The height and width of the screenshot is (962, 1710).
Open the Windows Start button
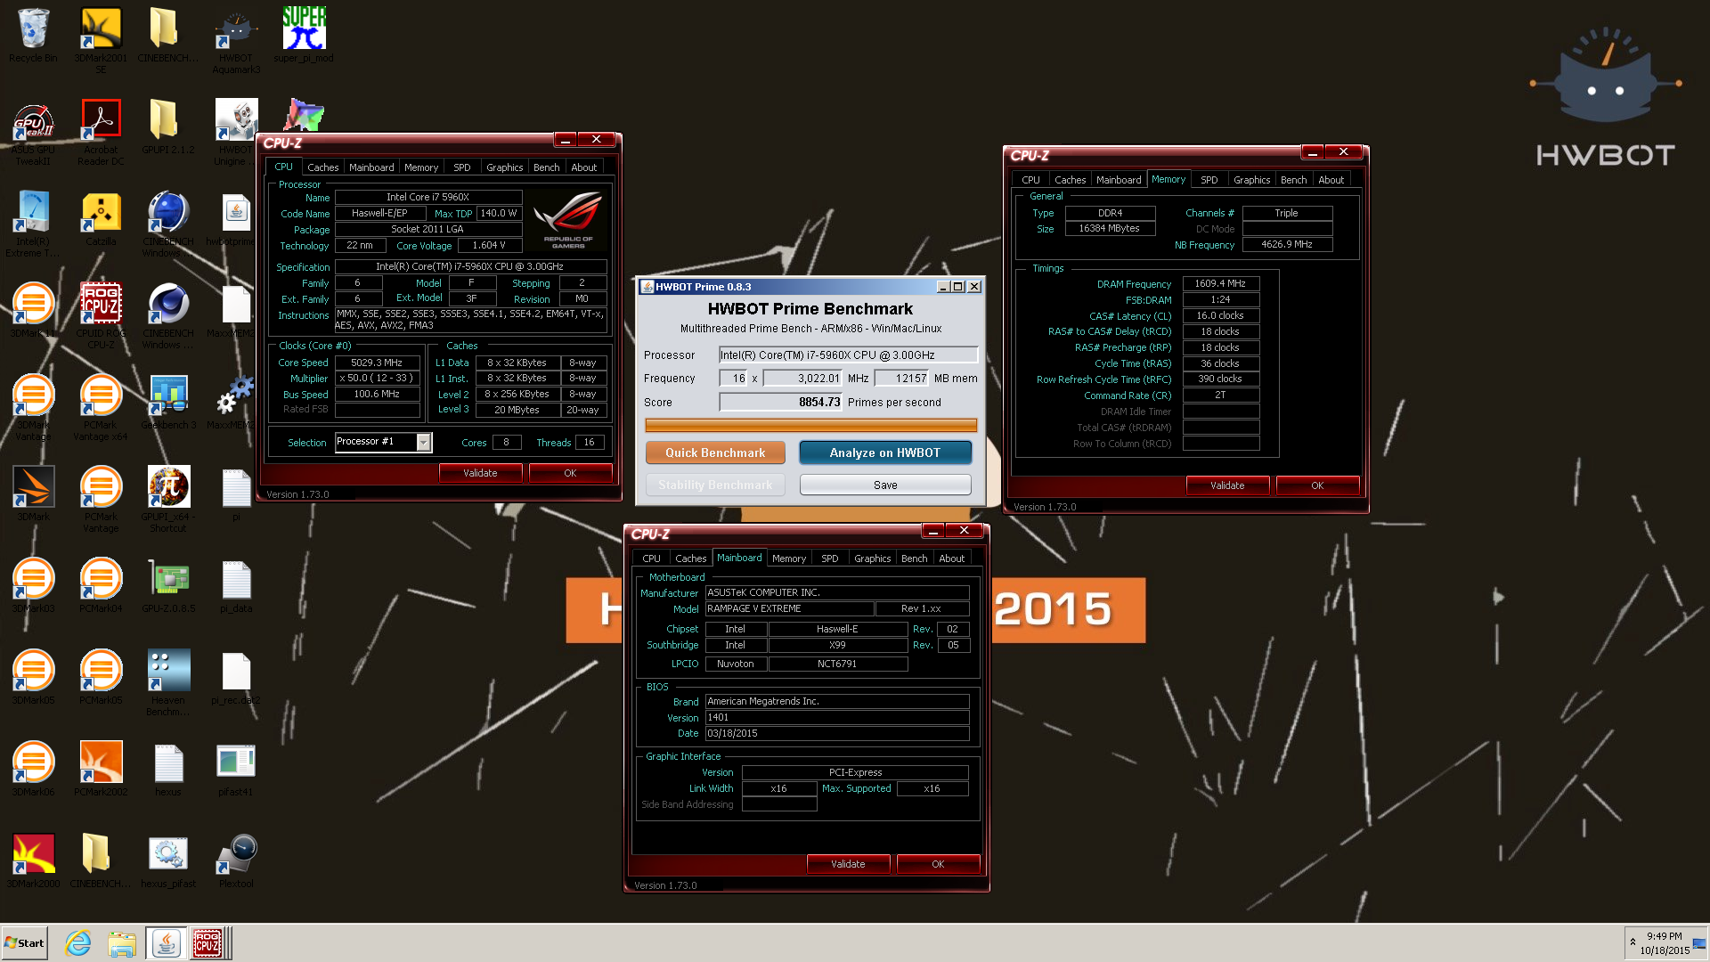(x=25, y=943)
